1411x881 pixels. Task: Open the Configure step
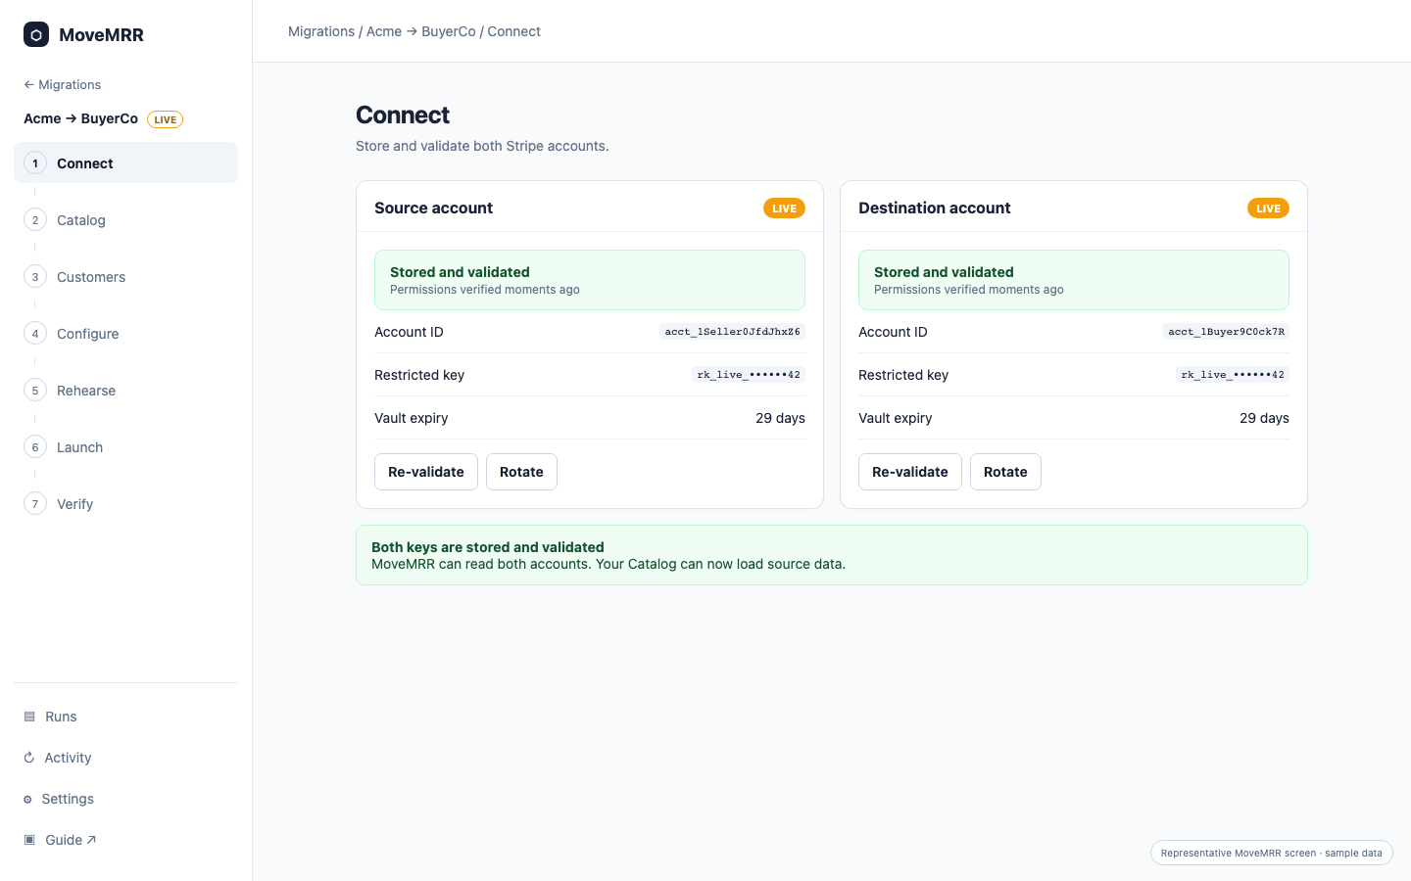pyautogui.click(x=125, y=334)
